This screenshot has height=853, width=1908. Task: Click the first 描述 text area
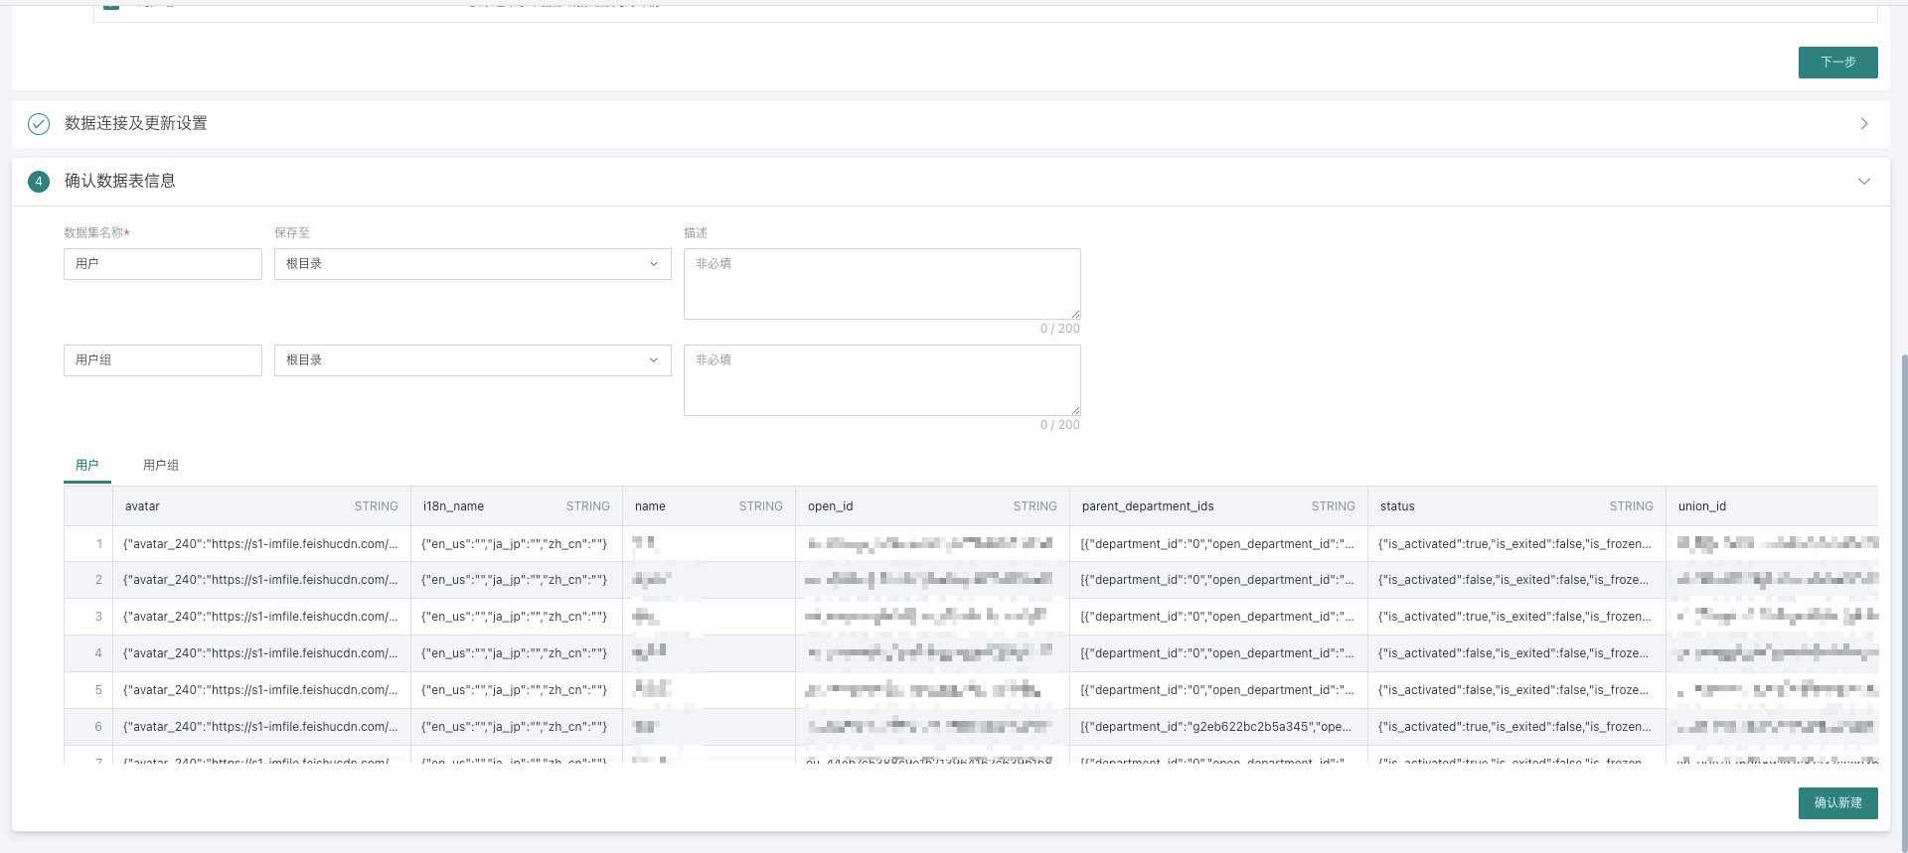pyautogui.click(x=881, y=284)
